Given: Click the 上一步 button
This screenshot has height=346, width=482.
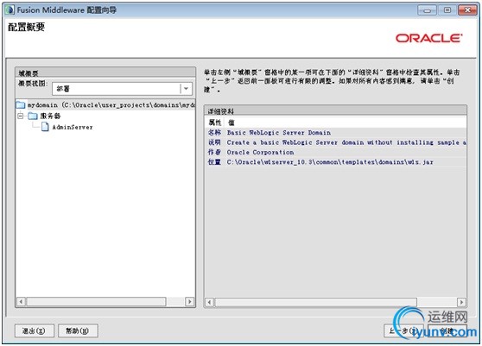Looking at the screenshot, I should 403,330.
